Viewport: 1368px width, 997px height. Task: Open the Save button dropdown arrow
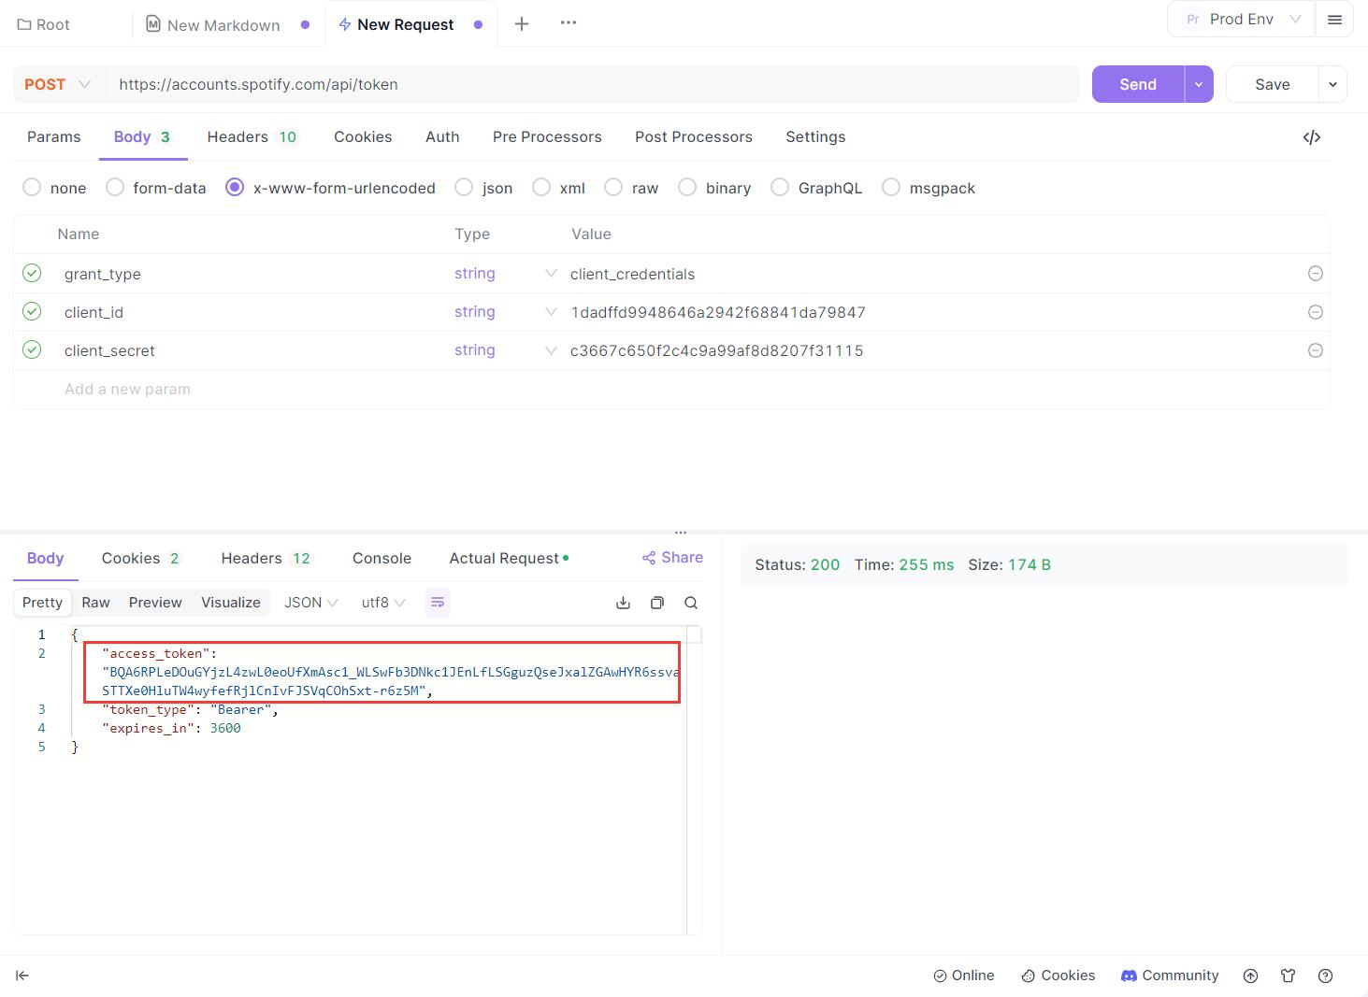(x=1332, y=84)
